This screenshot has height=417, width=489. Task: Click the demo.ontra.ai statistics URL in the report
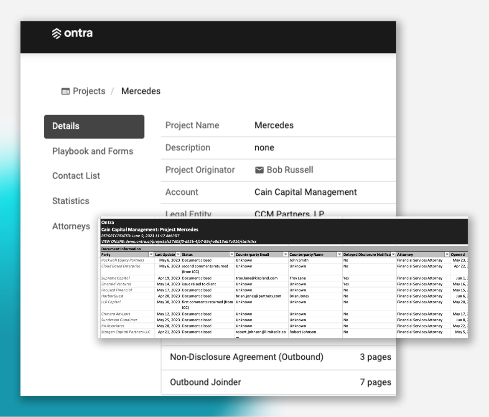click(191, 242)
